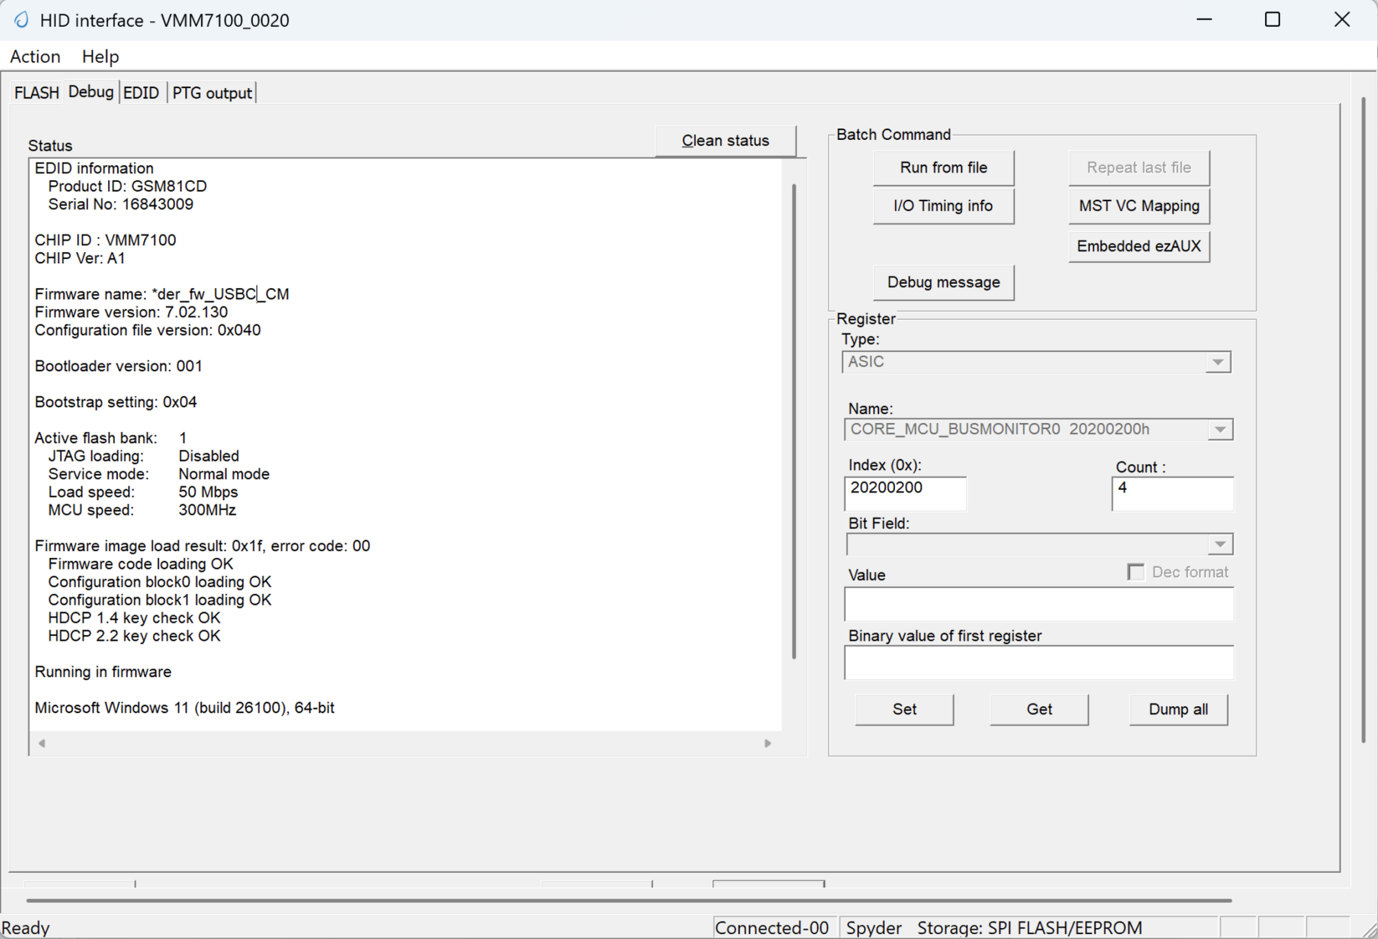Click the Embedded ezAUX button
This screenshot has width=1378, height=939.
[x=1138, y=246]
